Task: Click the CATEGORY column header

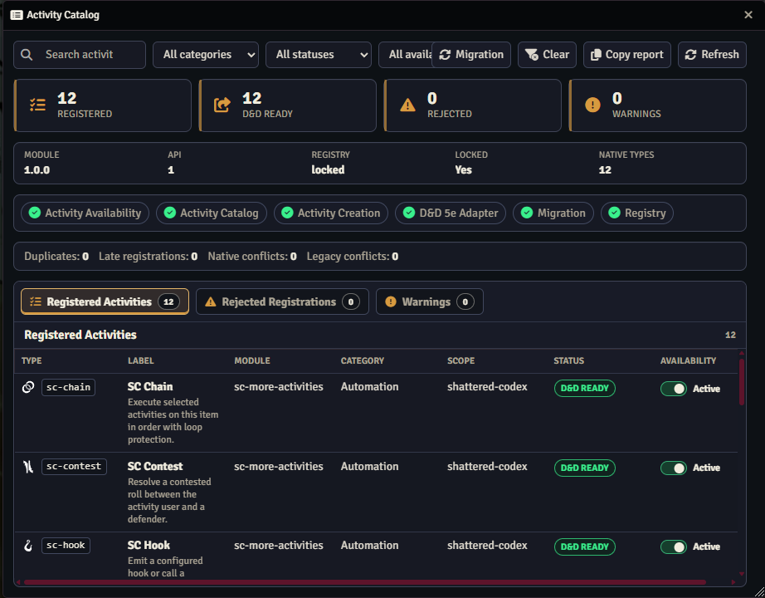Action: (362, 360)
